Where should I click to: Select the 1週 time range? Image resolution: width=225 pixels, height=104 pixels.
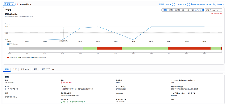pos(192,10)
